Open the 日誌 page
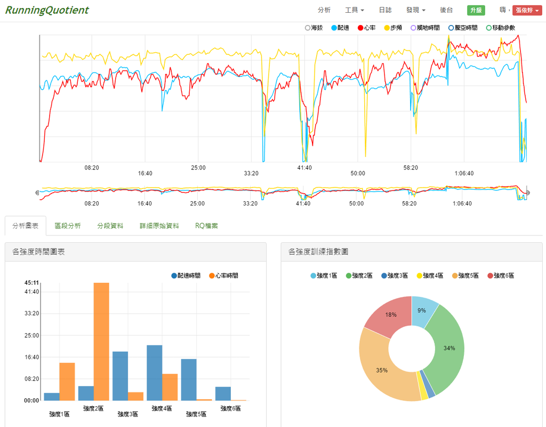 385,10
